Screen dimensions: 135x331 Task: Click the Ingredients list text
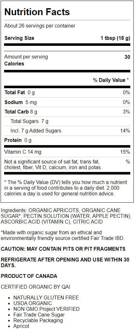pyautogui.click(x=66, y=216)
